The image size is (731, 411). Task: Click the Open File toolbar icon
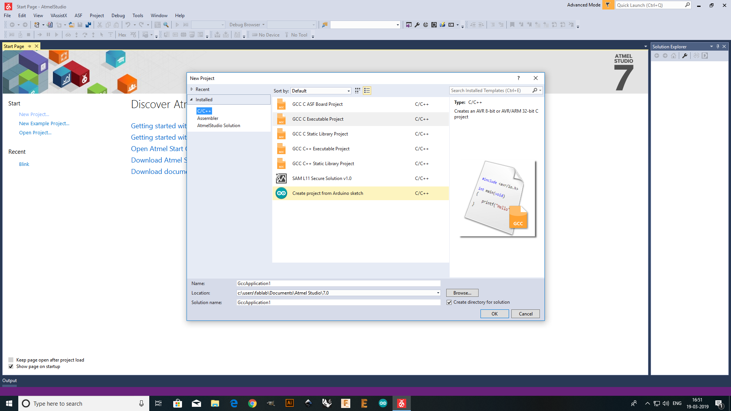pyautogui.click(x=71, y=25)
